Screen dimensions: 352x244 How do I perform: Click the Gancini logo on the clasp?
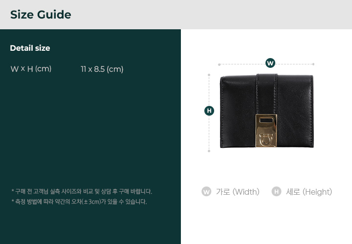pos(266,139)
